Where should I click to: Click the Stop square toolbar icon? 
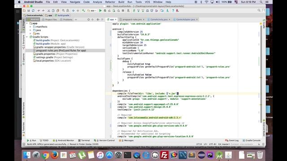pos(123,11)
